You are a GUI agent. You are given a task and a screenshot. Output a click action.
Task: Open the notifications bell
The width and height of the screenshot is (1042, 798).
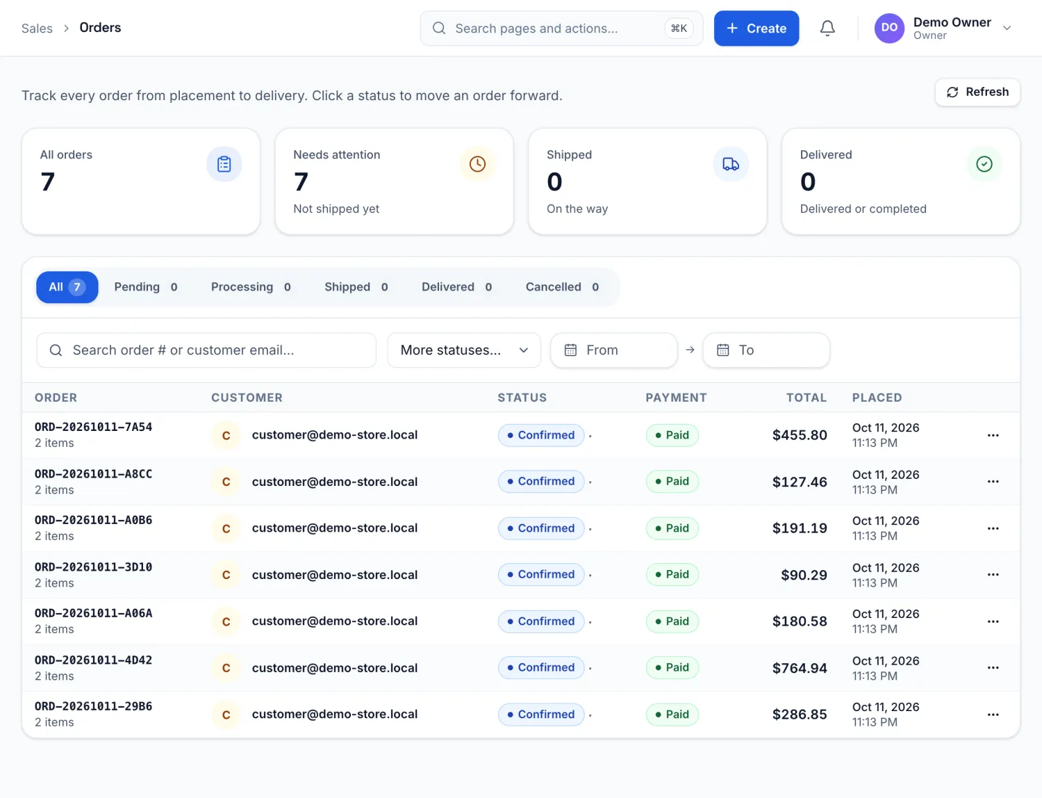827,28
